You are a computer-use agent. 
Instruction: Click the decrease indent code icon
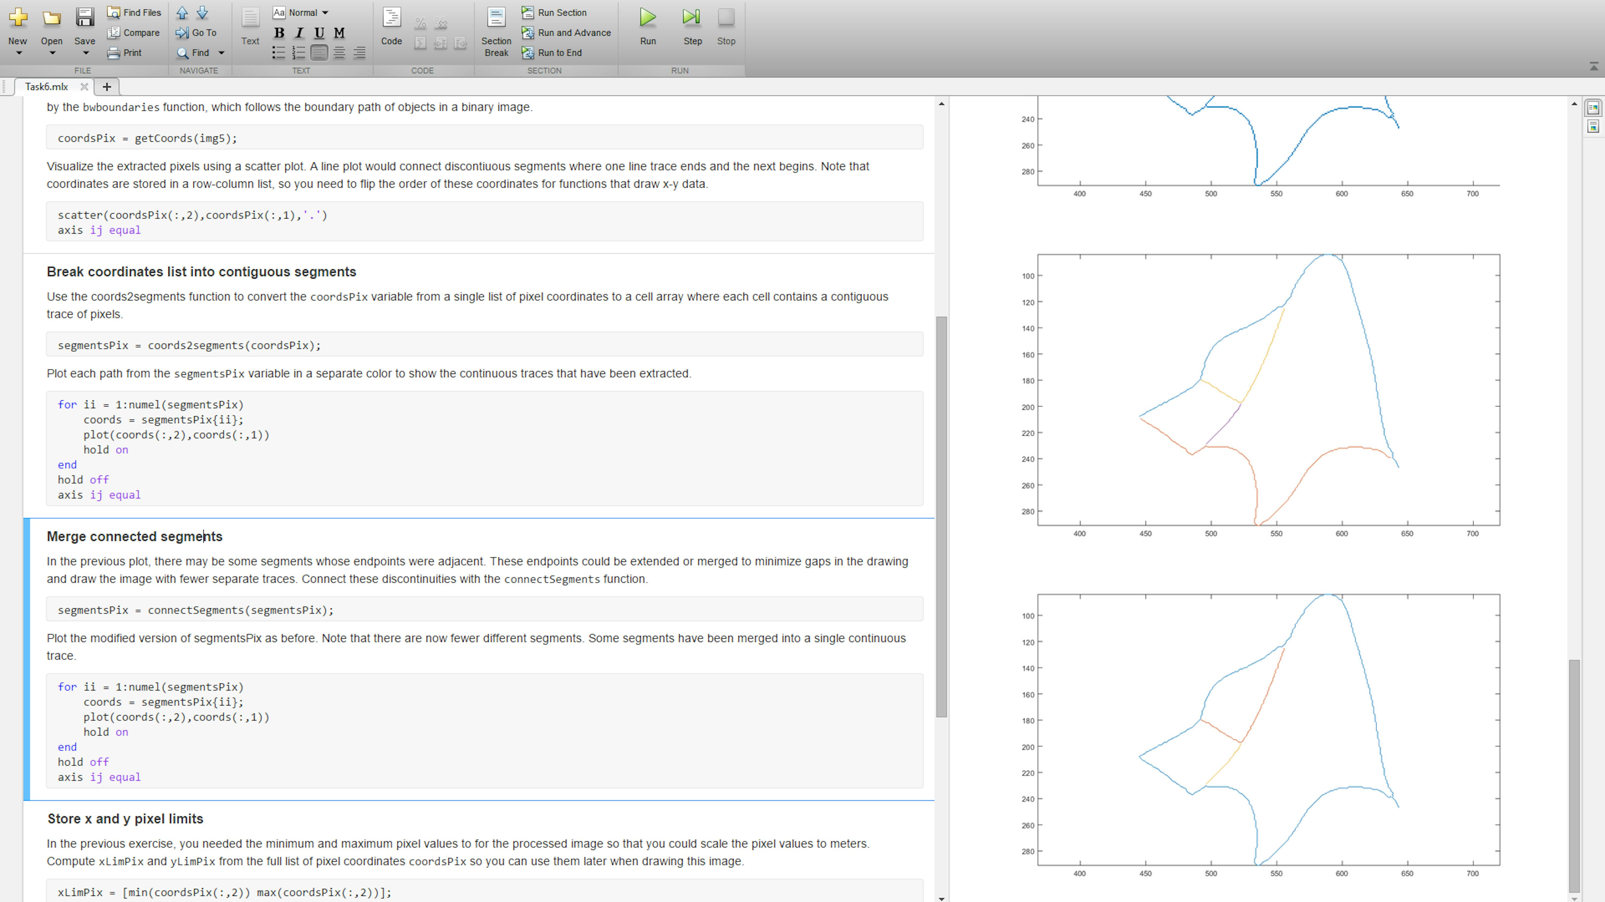pyautogui.click(x=460, y=43)
